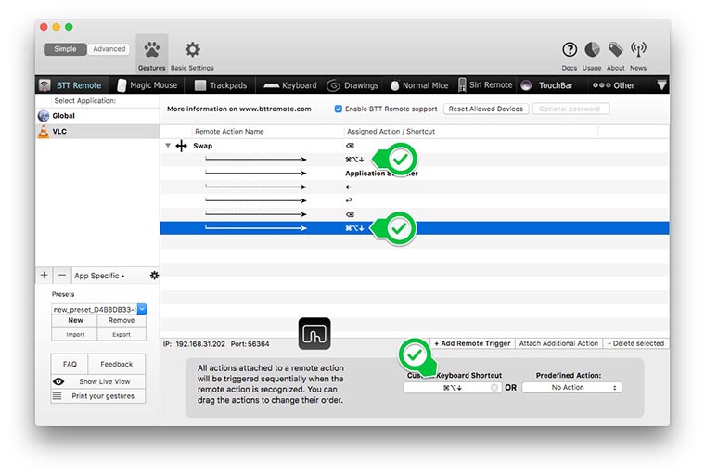Select the return key shortcut row
This screenshot has height=476, width=705.
pyautogui.click(x=415, y=200)
